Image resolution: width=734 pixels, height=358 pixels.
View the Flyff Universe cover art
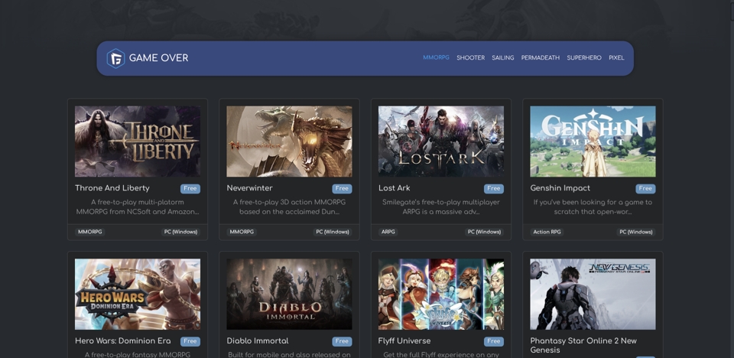441,295
